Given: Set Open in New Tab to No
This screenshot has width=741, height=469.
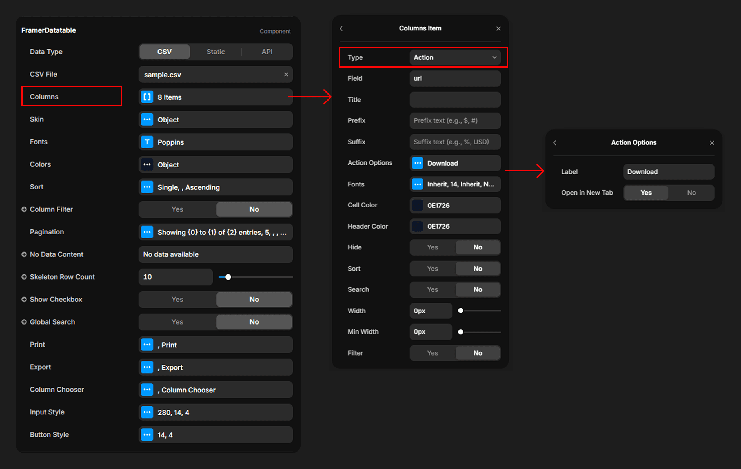Looking at the screenshot, I should 691,193.
